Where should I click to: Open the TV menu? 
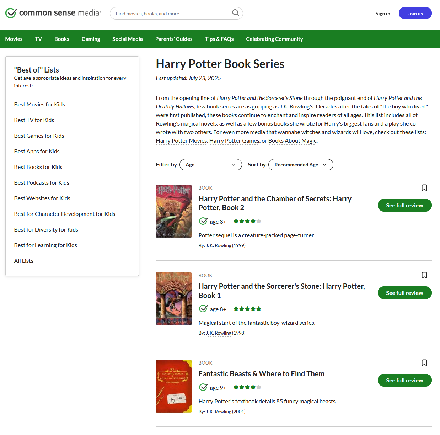38,39
